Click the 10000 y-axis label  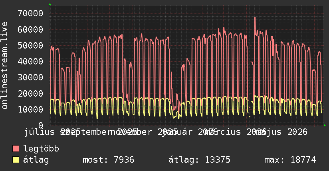30,109
